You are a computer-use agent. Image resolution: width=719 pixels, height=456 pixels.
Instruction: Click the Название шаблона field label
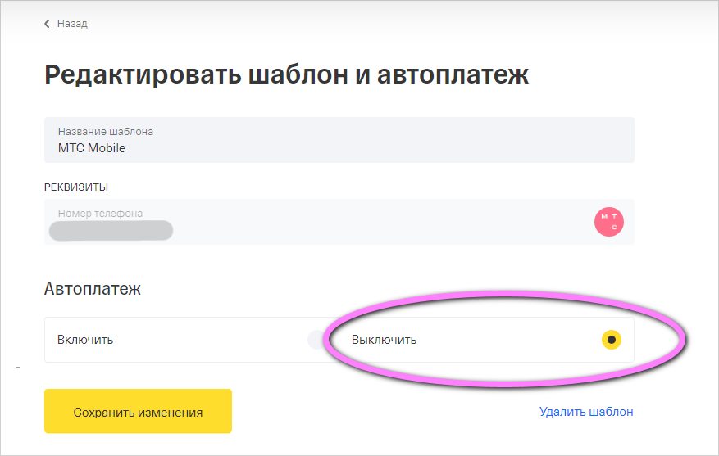tap(105, 131)
